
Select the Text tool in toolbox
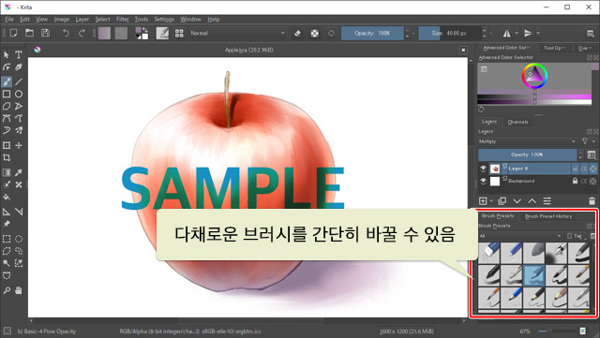[19, 54]
